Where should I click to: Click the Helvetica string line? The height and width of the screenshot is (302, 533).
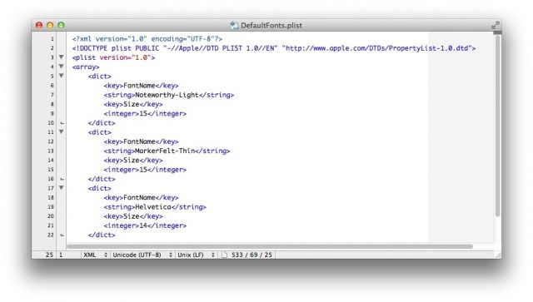click(x=155, y=207)
